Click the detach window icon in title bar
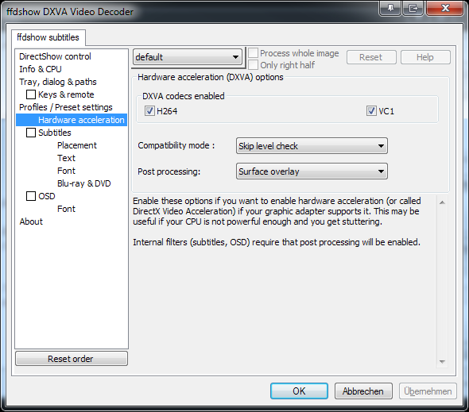The width and height of the screenshot is (469, 412). point(413,8)
